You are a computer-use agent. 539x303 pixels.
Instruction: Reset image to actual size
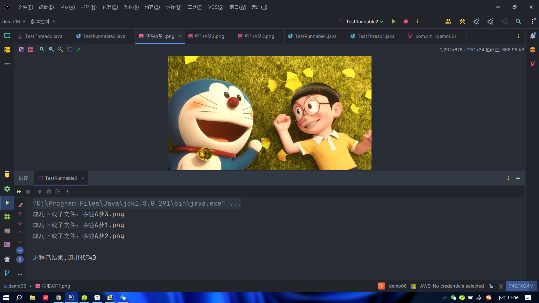[60, 49]
